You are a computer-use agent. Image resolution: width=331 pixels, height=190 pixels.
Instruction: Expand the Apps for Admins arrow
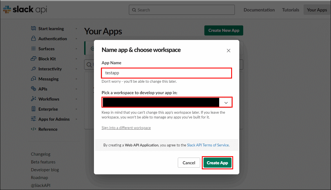pyautogui.click(x=76, y=119)
